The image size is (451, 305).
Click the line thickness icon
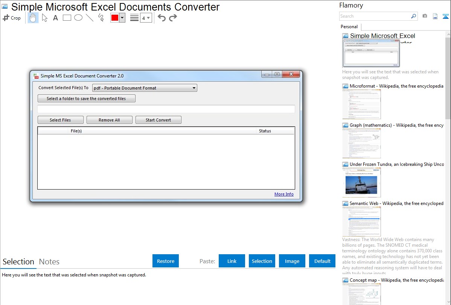click(x=134, y=18)
